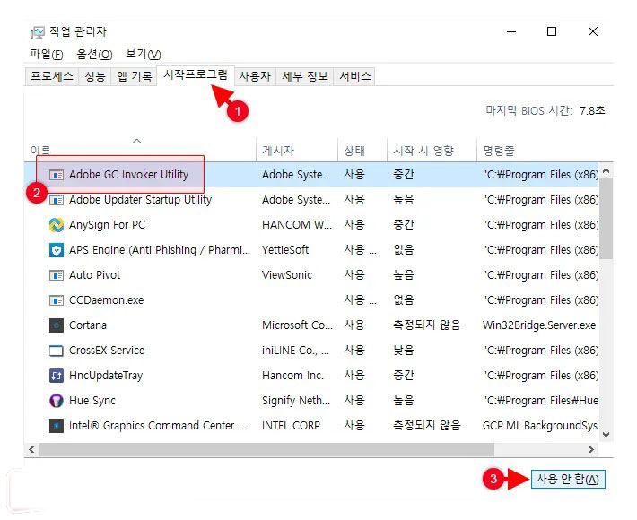Click the Adobe GC Invoker Utility icon
Screen dimensions: 637x520
[56, 175]
